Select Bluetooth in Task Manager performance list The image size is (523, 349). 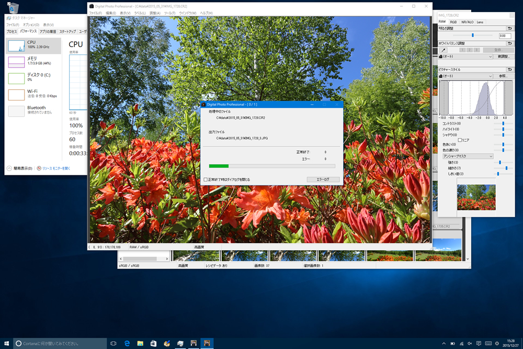pos(33,111)
